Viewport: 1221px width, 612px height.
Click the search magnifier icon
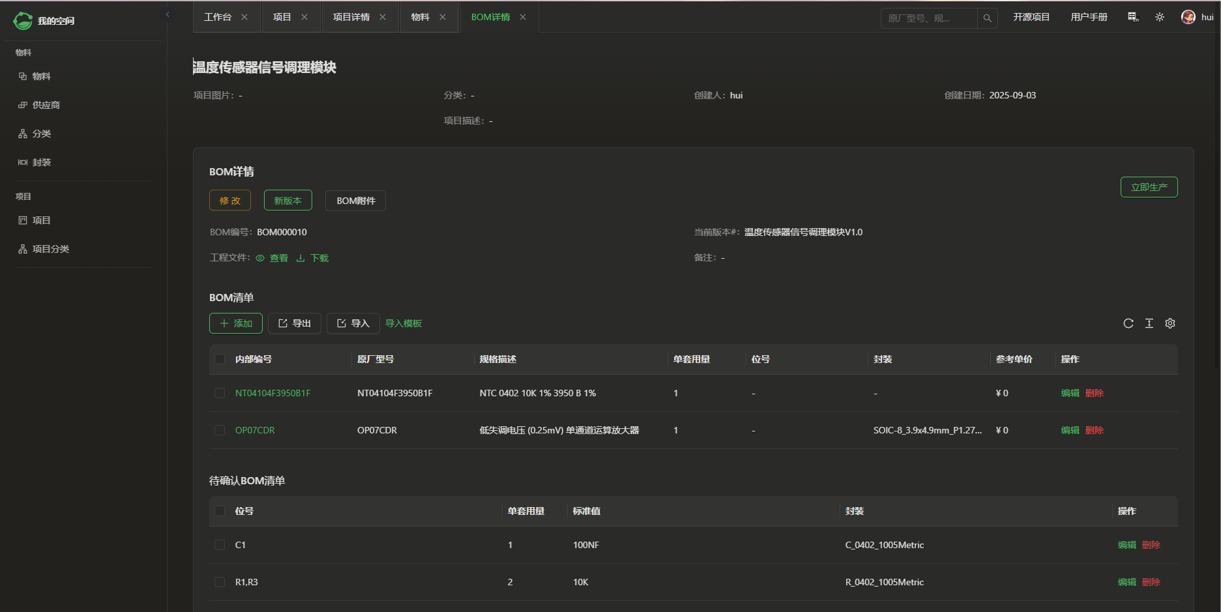pos(987,18)
